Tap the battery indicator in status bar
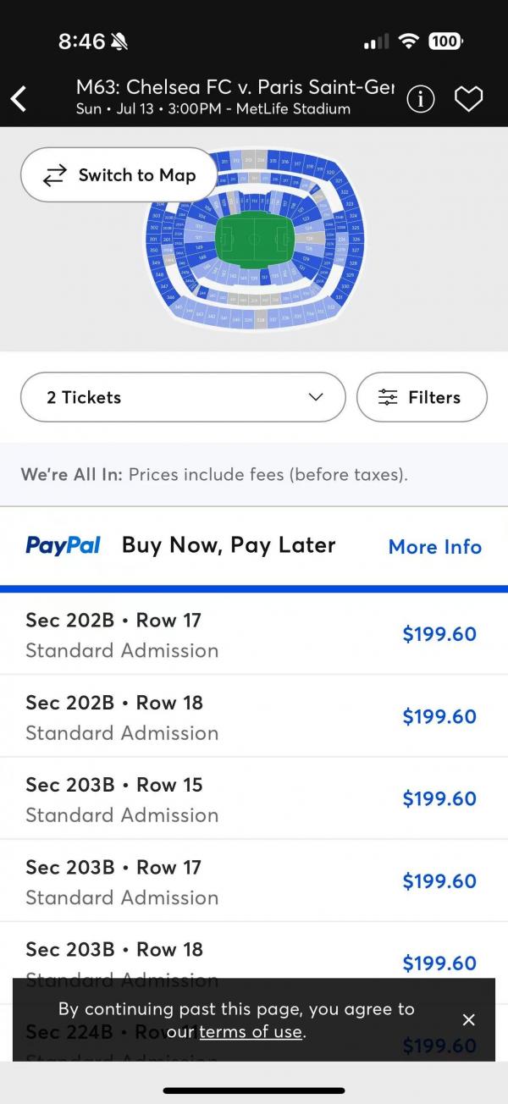 click(x=444, y=41)
